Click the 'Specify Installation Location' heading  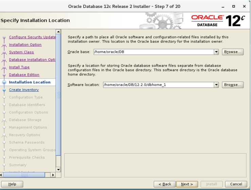[x=35, y=20]
